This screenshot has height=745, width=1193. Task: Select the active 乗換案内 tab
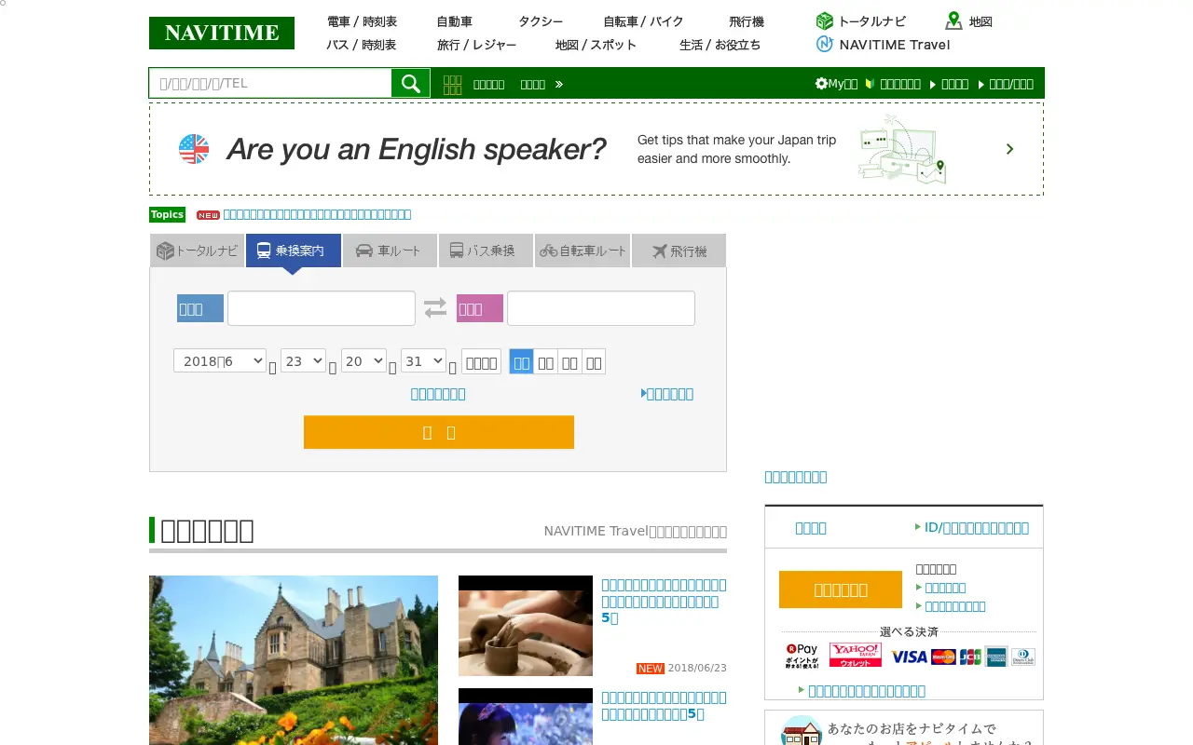tap(294, 251)
